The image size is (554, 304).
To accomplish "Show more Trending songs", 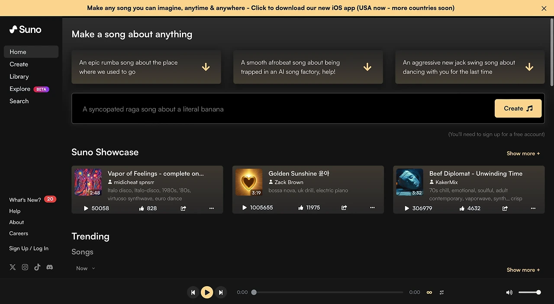I will (523, 270).
